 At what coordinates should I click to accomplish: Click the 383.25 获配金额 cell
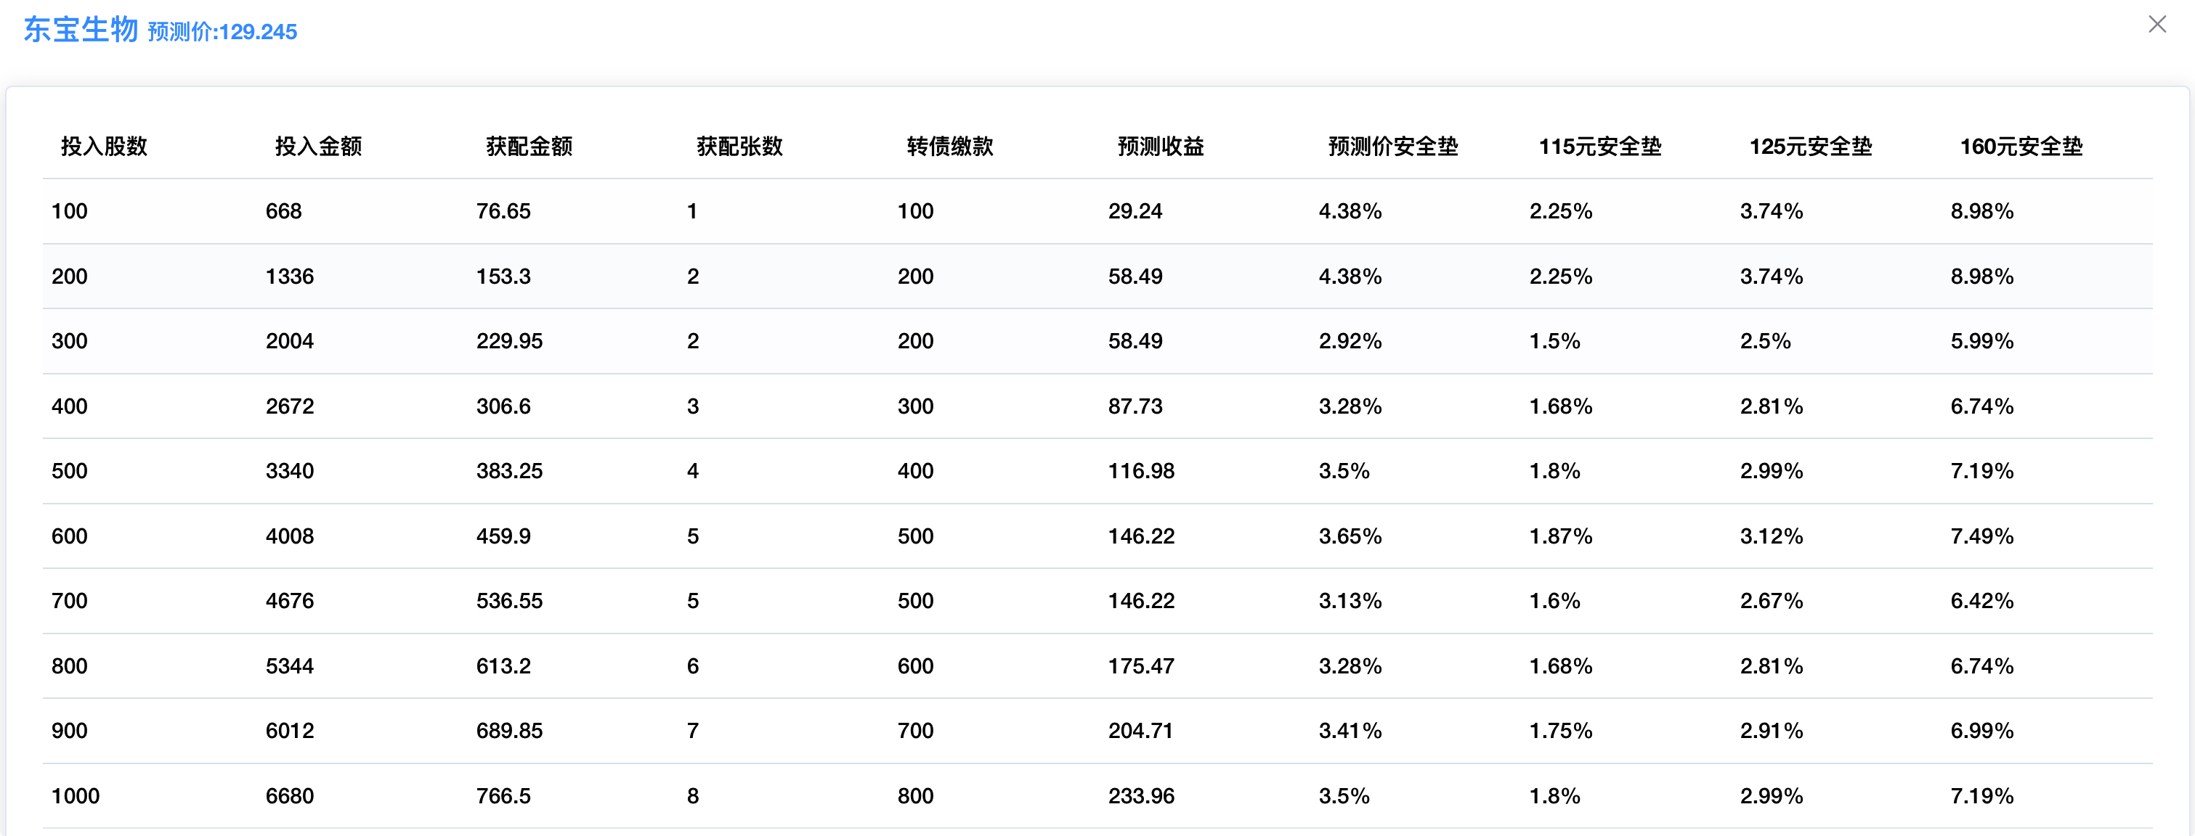(x=508, y=472)
